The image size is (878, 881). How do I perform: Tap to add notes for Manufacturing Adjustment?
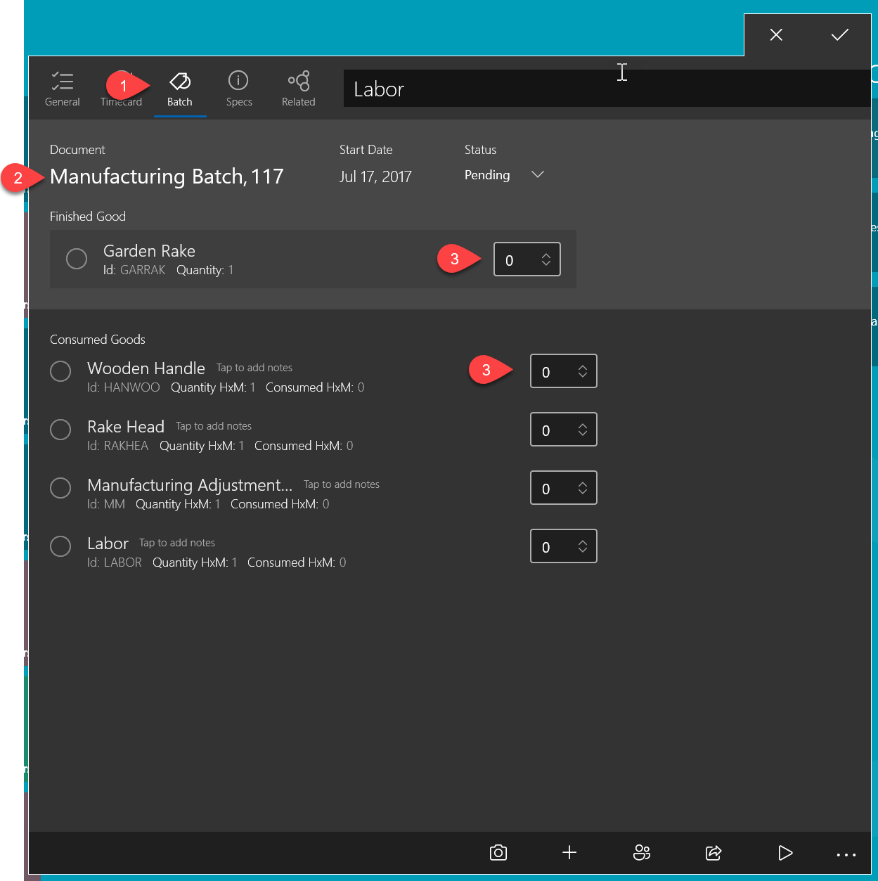point(341,484)
